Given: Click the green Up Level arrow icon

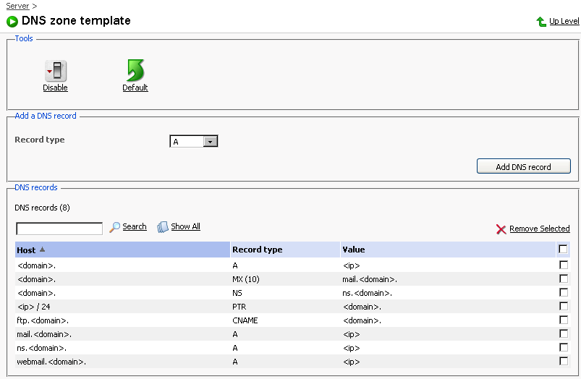Looking at the screenshot, I should click(541, 22).
